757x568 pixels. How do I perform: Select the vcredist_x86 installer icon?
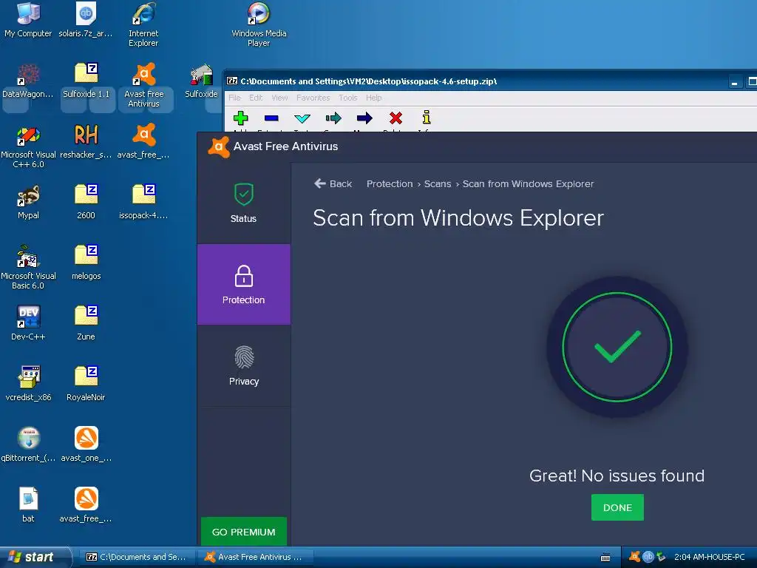click(28, 384)
